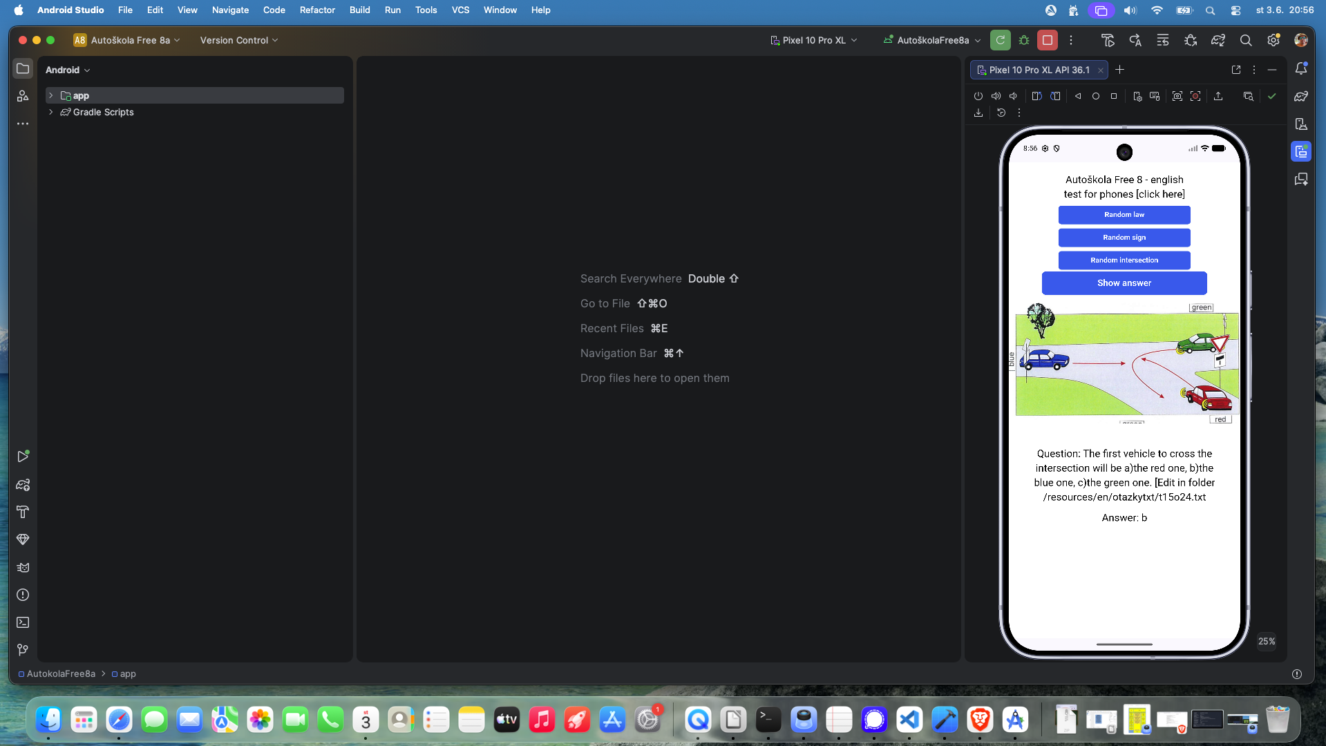Open the Problems tool window
1326x746 pixels.
(23, 595)
